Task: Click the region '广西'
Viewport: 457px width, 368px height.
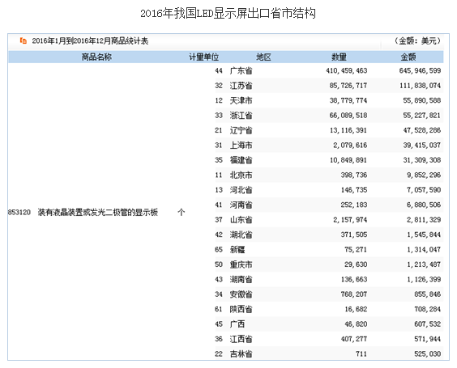Action: (x=237, y=324)
